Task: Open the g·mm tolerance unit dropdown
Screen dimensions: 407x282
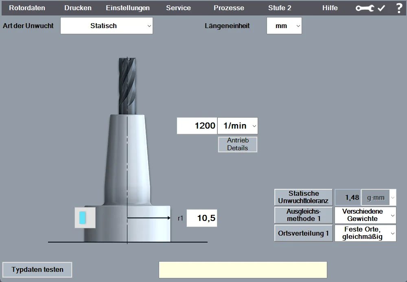Action: pos(379,197)
